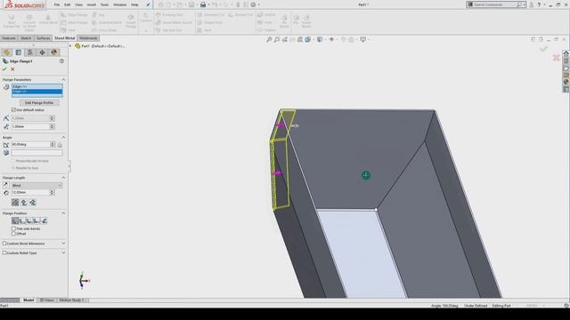The width and height of the screenshot is (570, 320).
Task: Click the Edit Flange Profile button
Action: pos(39,103)
